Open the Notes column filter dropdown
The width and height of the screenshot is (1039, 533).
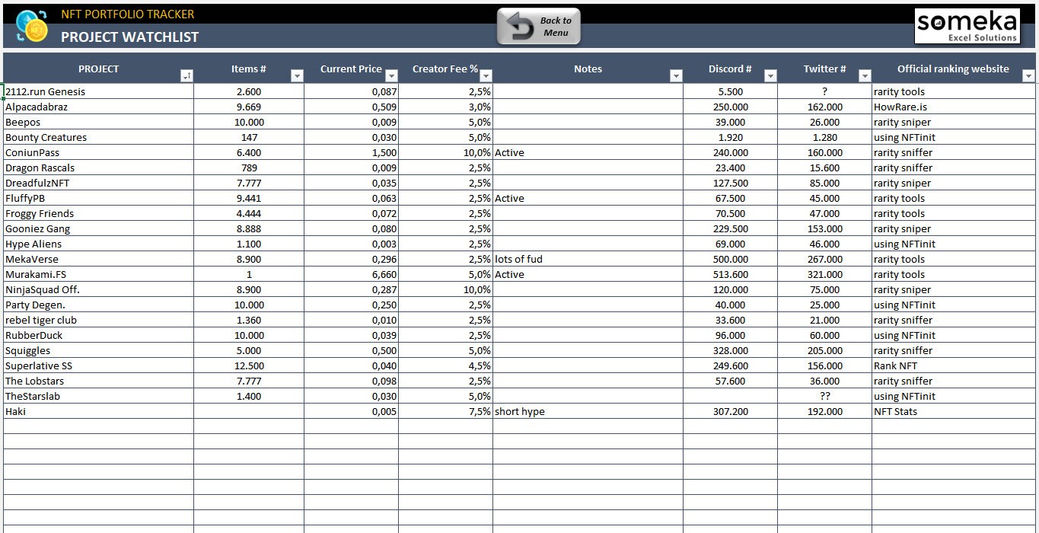pyautogui.click(x=675, y=75)
